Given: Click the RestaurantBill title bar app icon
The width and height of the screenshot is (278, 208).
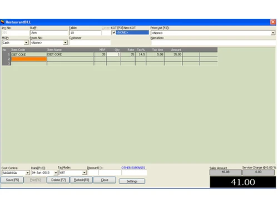Looking at the screenshot, I should (2, 22).
